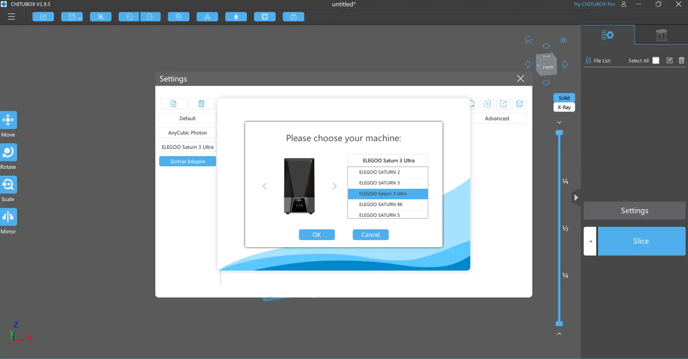This screenshot has width=688, height=359.
Task: Click the screenshot capture toolbar icon
Action: point(100,16)
